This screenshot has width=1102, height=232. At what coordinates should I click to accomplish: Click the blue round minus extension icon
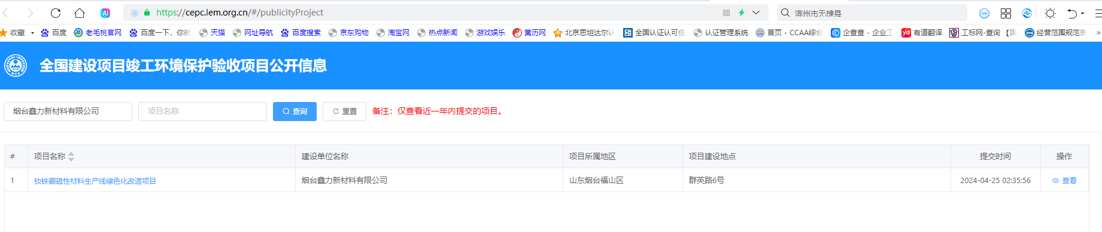(984, 13)
